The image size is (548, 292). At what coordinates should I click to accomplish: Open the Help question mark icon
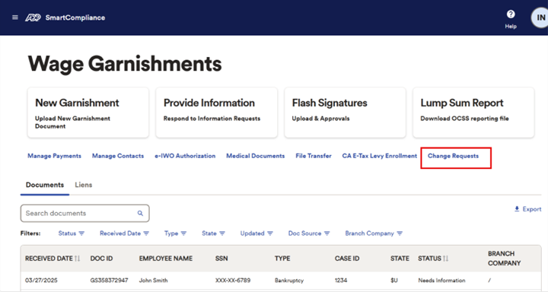click(511, 14)
